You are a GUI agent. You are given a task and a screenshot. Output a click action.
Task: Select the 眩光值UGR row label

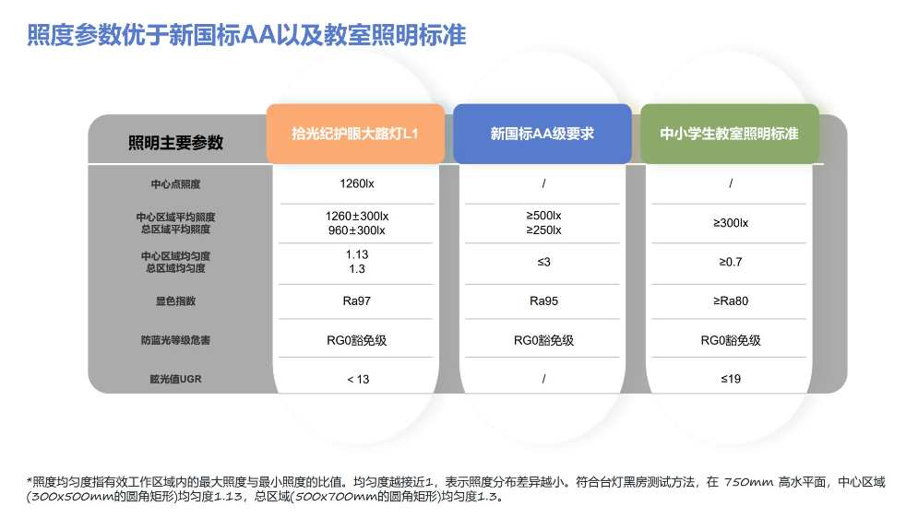click(x=175, y=380)
